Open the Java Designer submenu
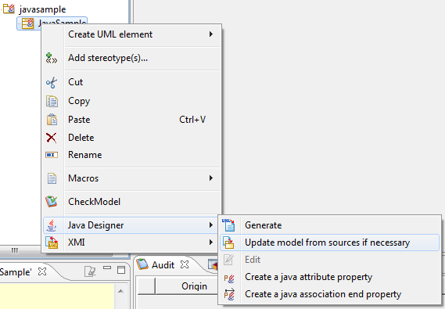 coord(131,225)
